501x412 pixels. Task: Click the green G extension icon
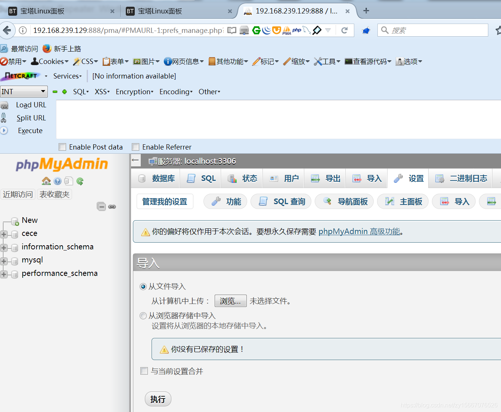tap(256, 30)
